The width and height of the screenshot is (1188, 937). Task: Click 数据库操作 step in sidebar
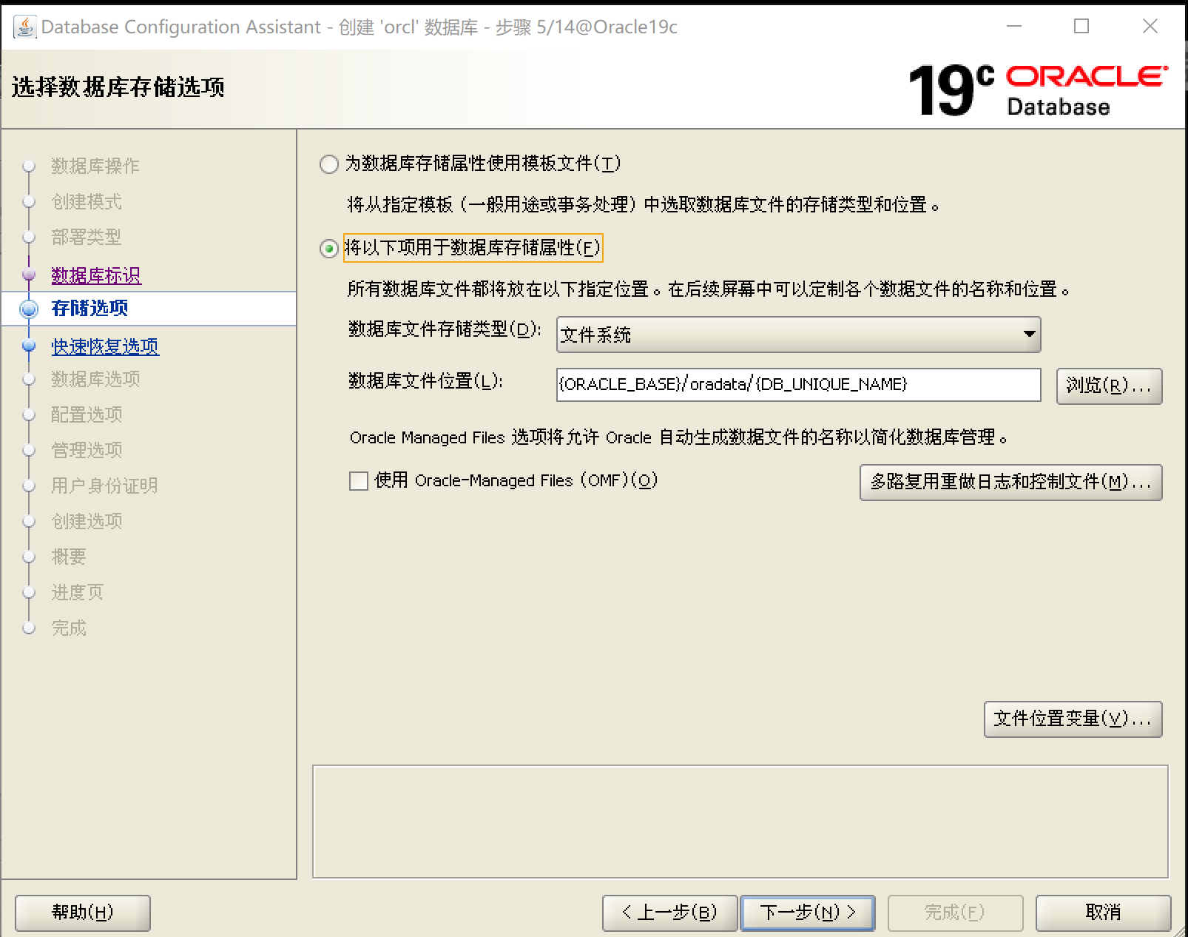(95, 166)
